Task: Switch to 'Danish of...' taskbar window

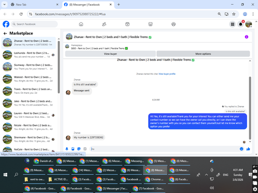Action: pos(43,161)
